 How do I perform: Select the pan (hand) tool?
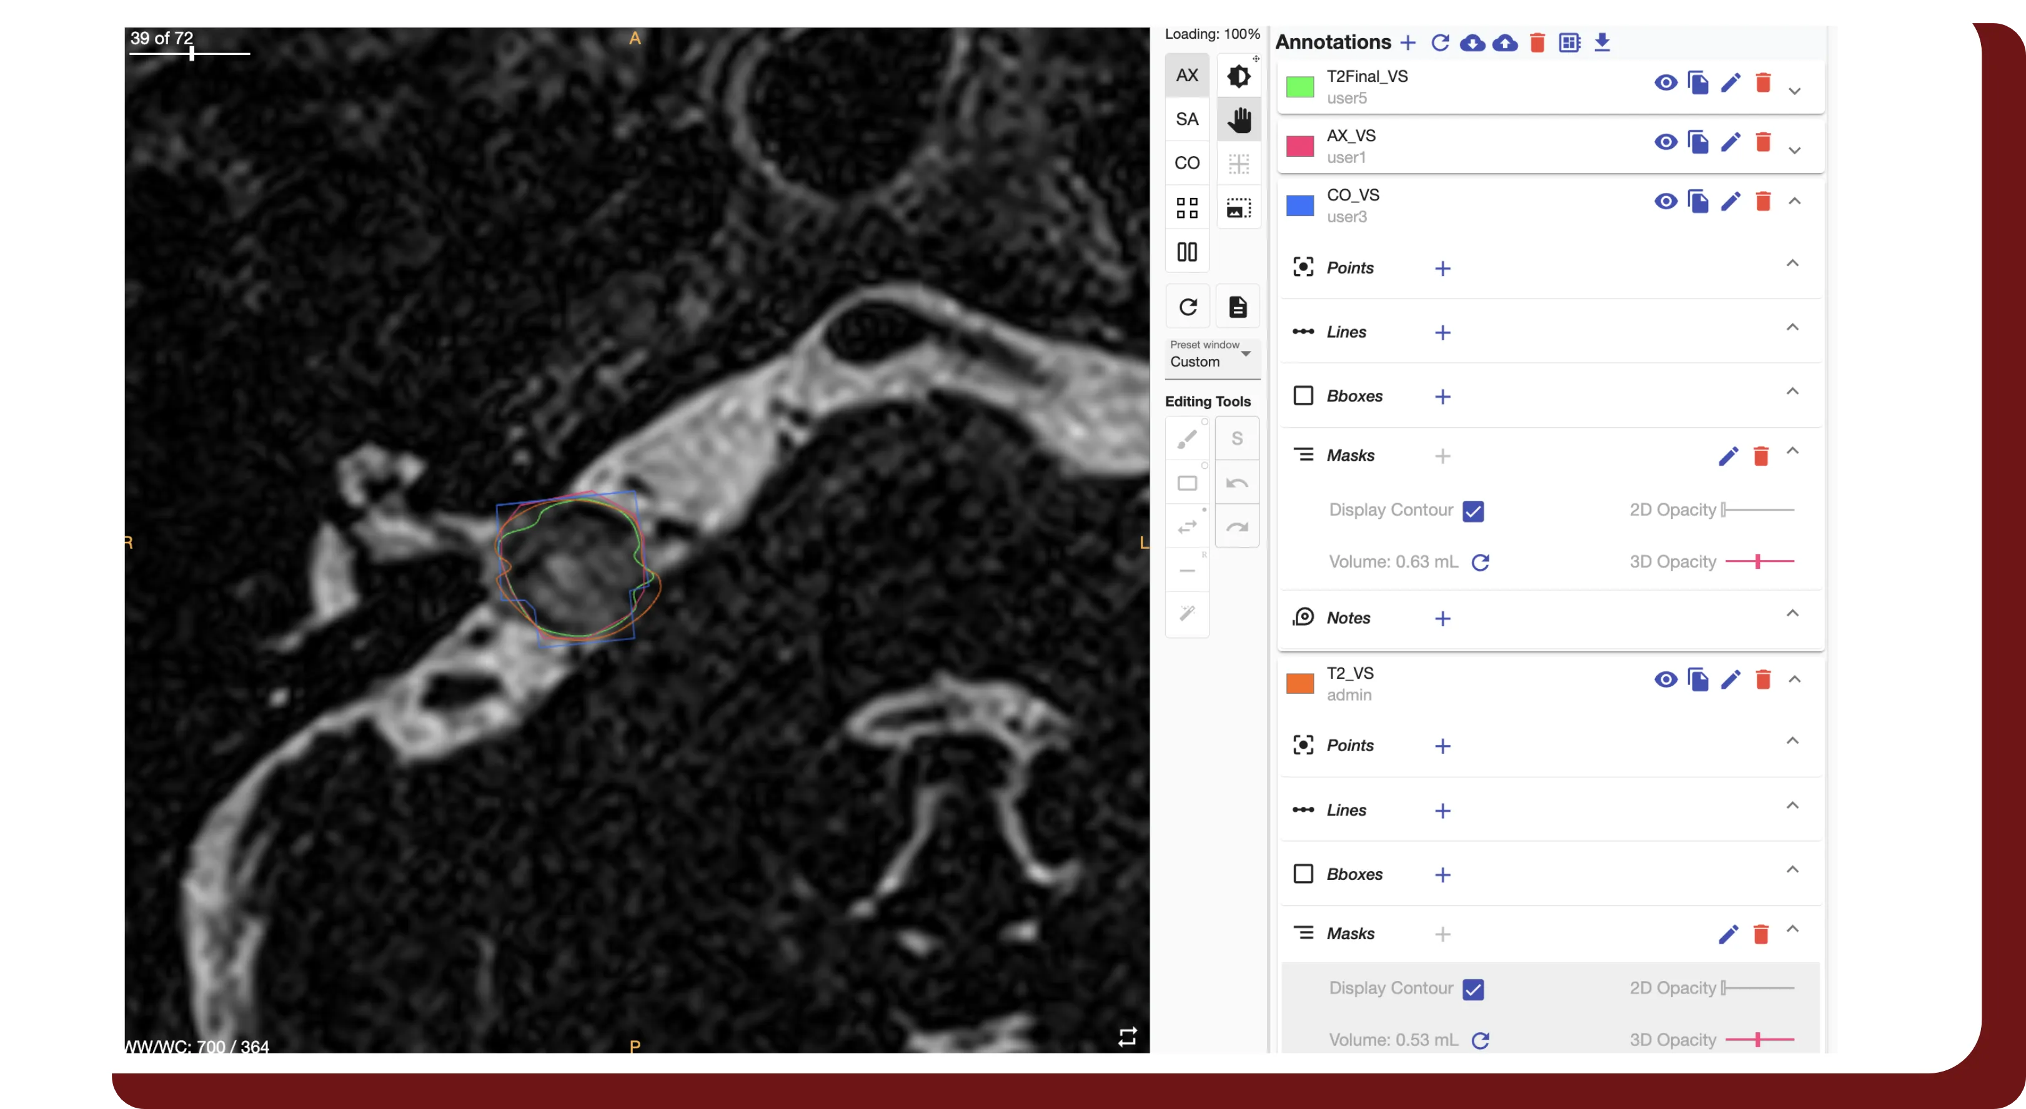(1238, 119)
